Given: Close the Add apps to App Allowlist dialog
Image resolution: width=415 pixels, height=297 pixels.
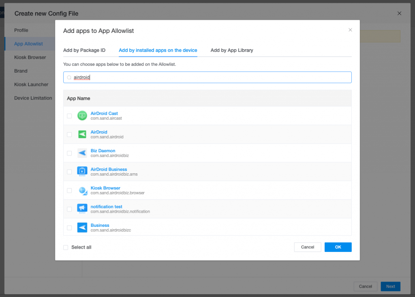Looking at the screenshot, I should (x=350, y=30).
